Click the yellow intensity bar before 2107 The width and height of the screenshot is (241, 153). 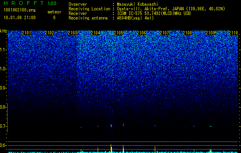point(155,149)
